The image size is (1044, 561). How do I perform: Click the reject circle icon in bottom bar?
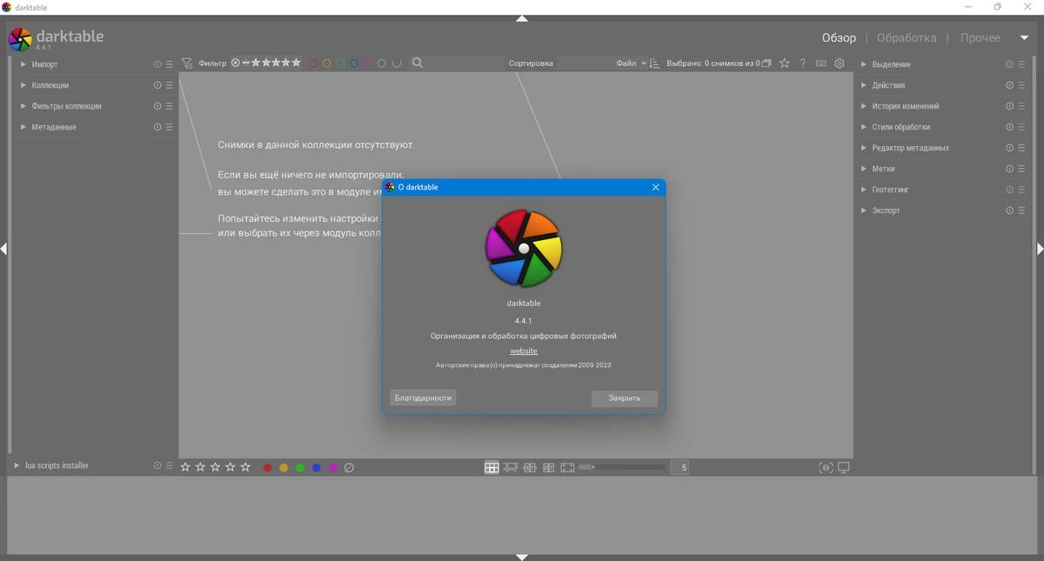[x=350, y=468]
